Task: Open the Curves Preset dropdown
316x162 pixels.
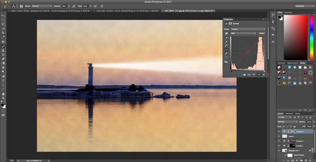Action: 248,29
